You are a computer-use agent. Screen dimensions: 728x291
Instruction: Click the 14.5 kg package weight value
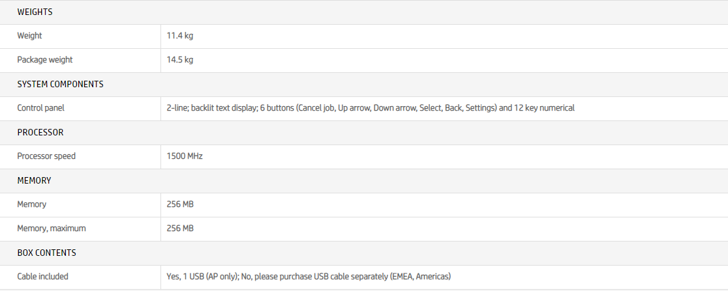point(180,60)
